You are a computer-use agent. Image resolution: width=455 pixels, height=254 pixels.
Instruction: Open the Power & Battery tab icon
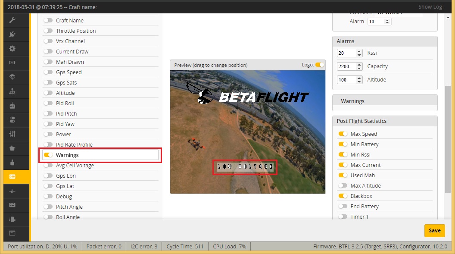click(x=12, y=63)
